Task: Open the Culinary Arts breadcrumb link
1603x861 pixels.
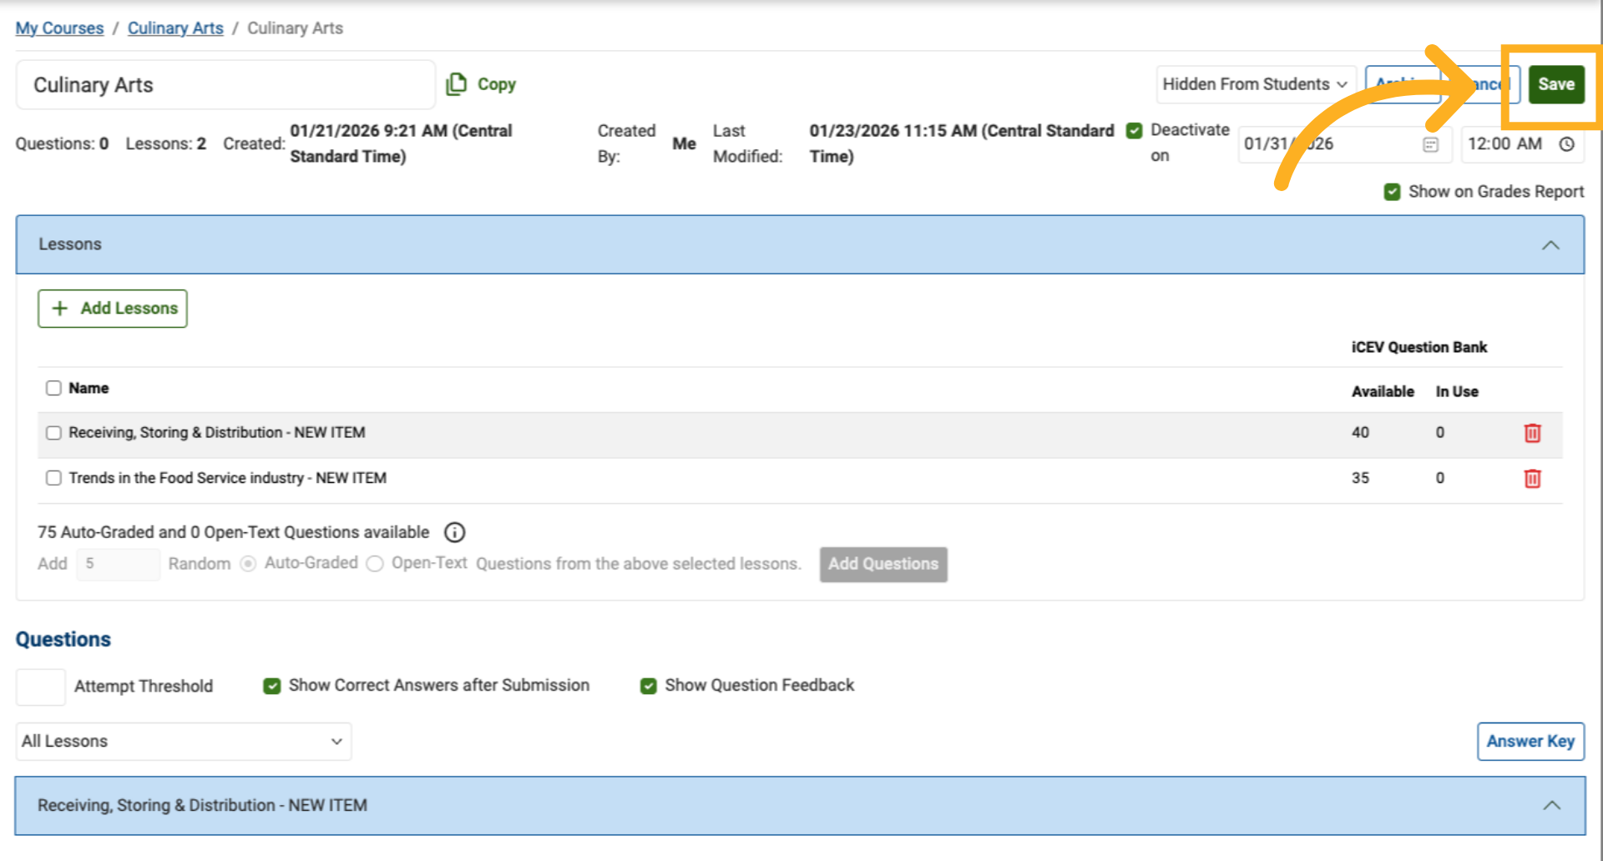Action: [x=175, y=28]
